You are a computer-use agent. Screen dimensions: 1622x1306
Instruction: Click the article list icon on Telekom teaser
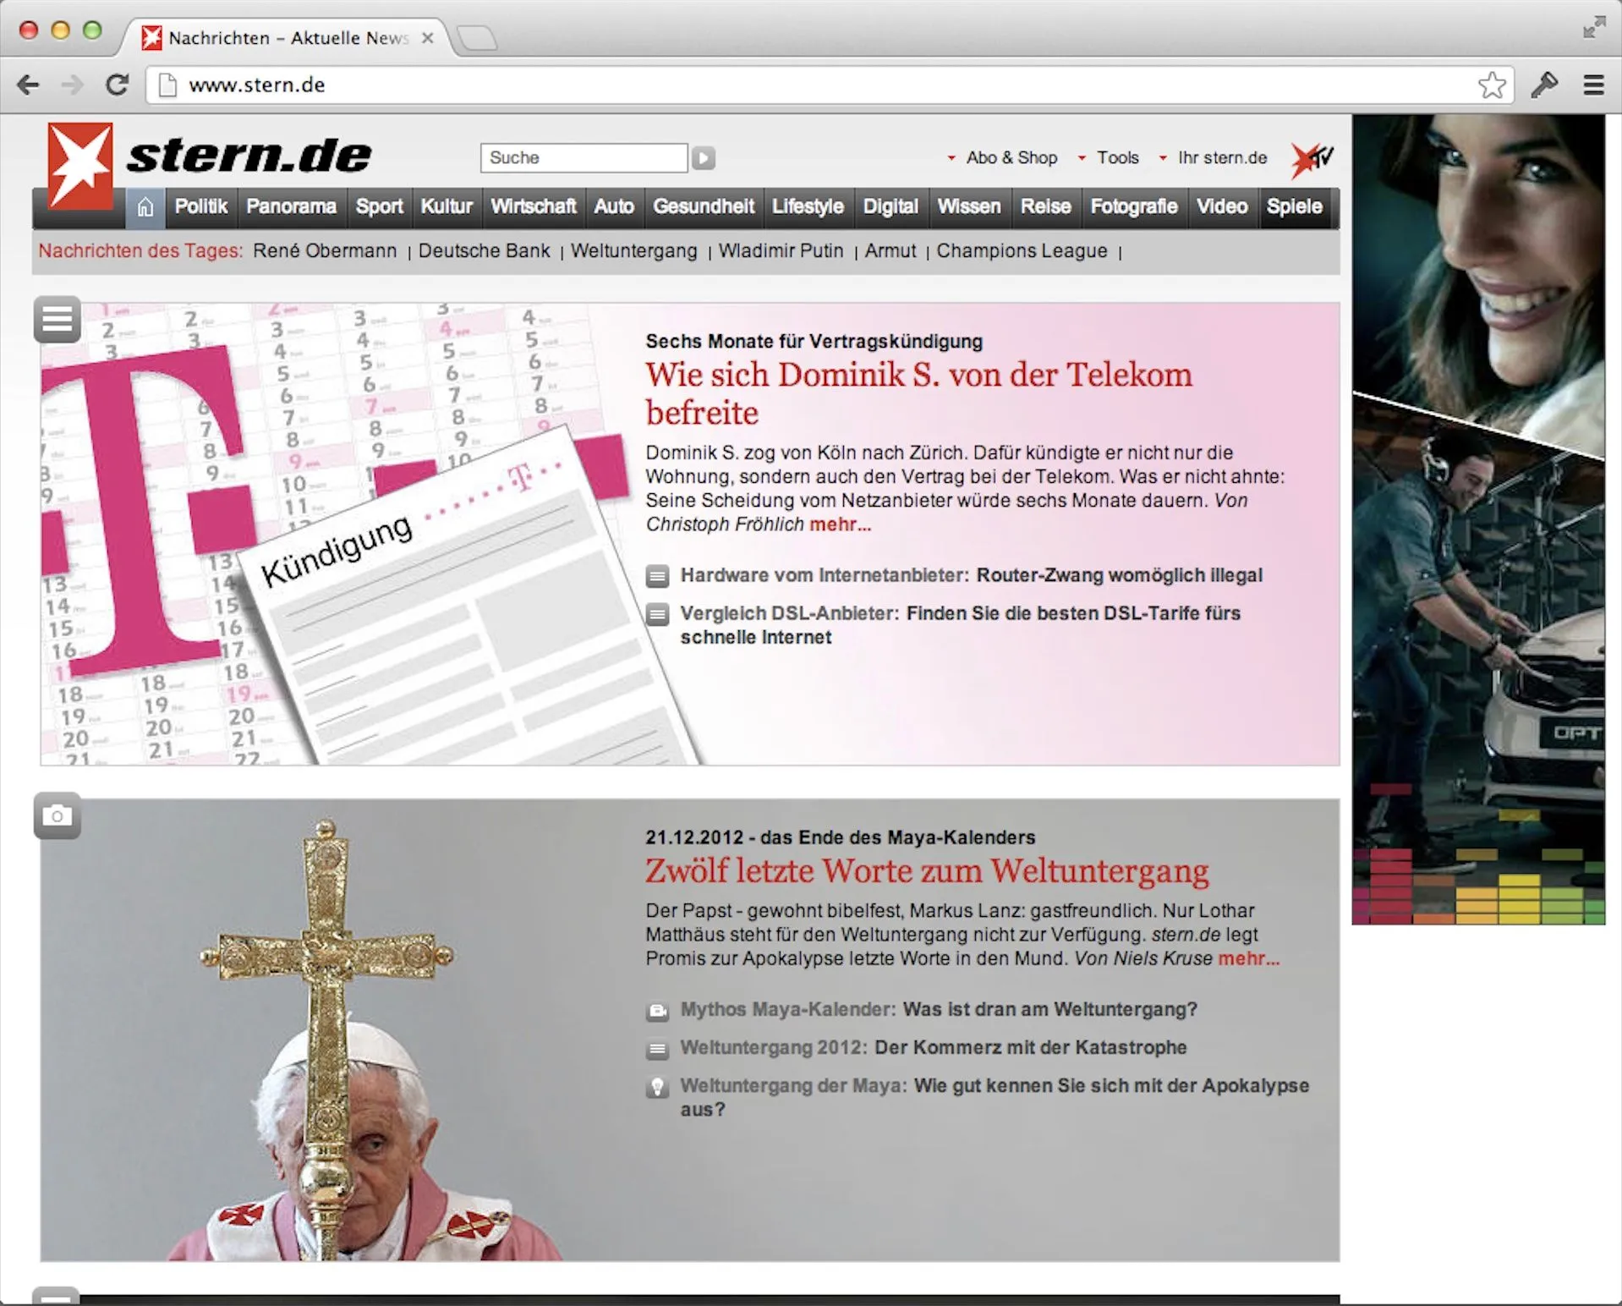[58, 320]
